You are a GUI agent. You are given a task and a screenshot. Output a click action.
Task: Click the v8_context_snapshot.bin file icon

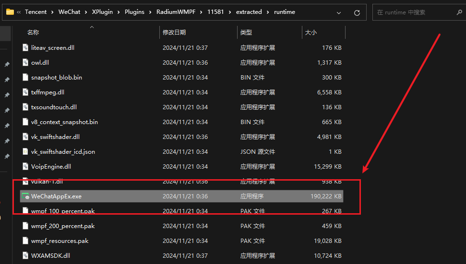coord(25,122)
